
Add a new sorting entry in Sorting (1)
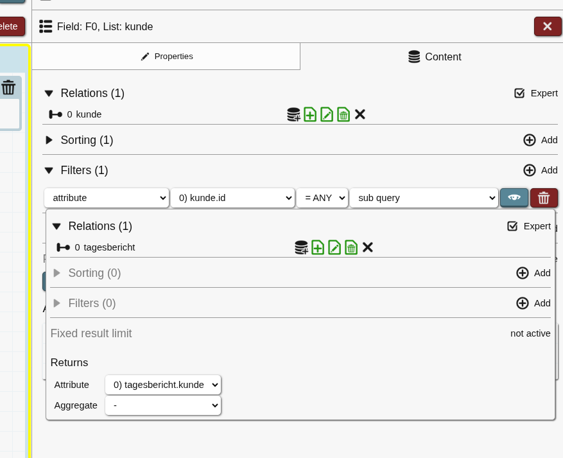click(x=541, y=140)
